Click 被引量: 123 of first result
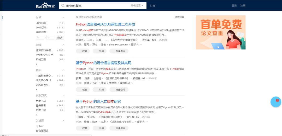282x136 pixels. tap(149, 40)
